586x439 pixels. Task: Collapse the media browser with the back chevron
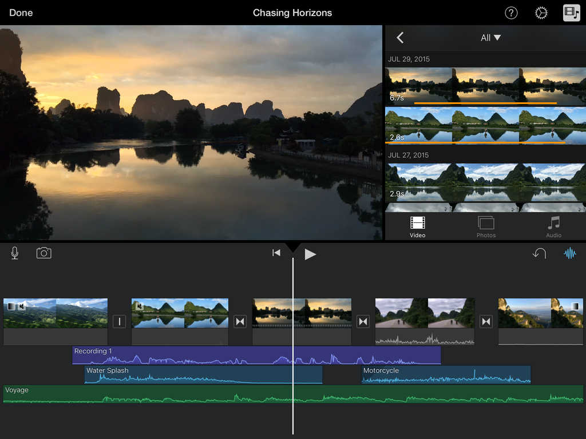400,37
